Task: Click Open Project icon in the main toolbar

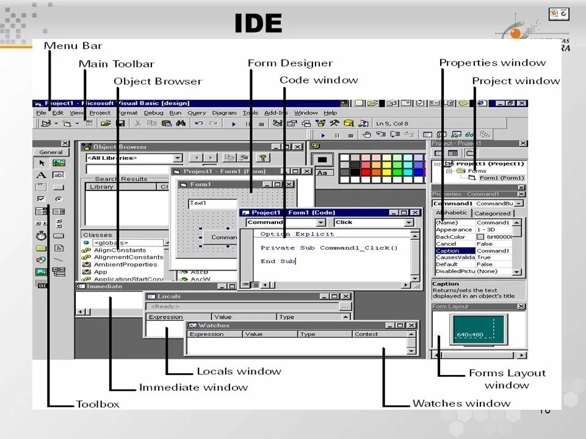Action: [106, 123]
